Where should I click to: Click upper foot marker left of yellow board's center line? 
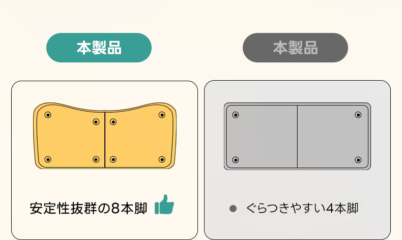96,122
